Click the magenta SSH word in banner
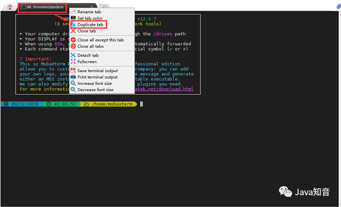 point(58,44)
